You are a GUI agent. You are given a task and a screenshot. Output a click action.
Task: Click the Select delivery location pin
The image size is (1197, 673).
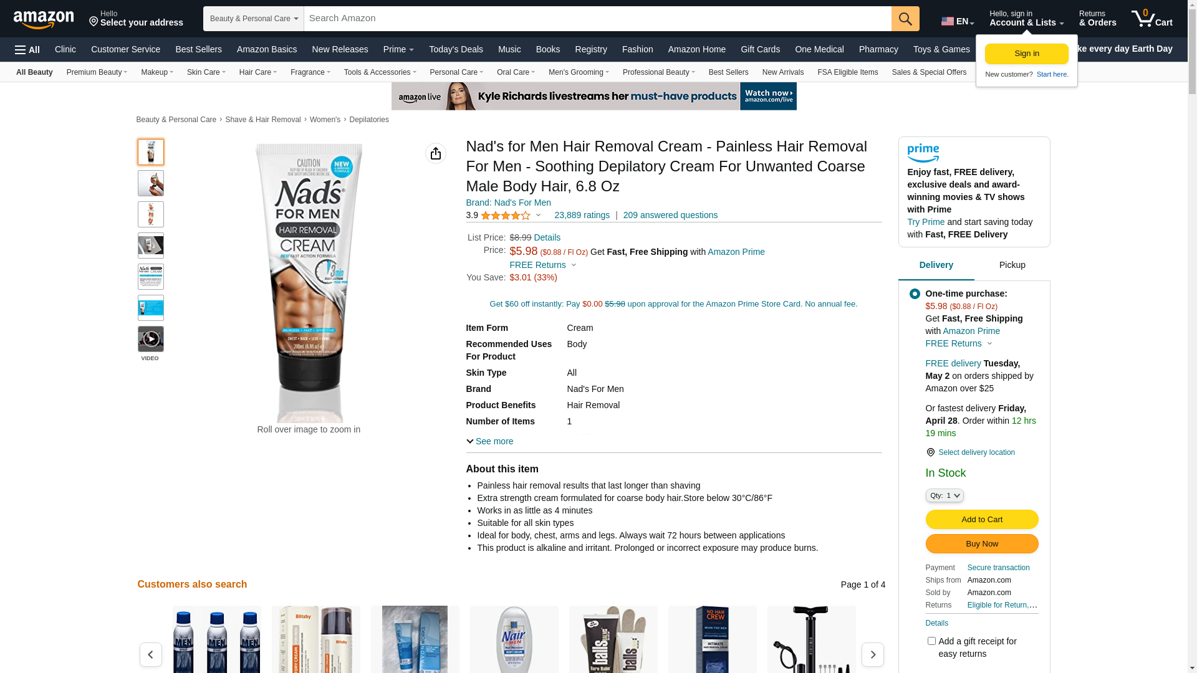coord(930,452)
